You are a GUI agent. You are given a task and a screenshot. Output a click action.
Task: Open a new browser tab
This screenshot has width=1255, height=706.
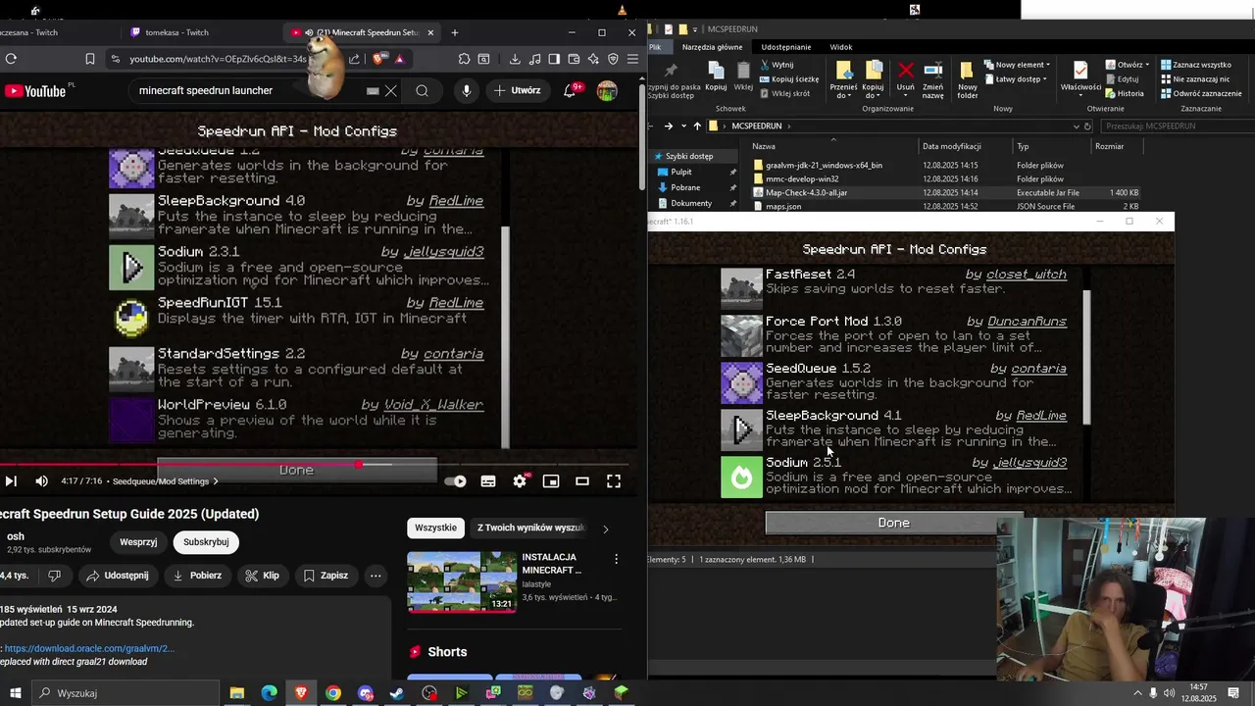coord(454,32)
